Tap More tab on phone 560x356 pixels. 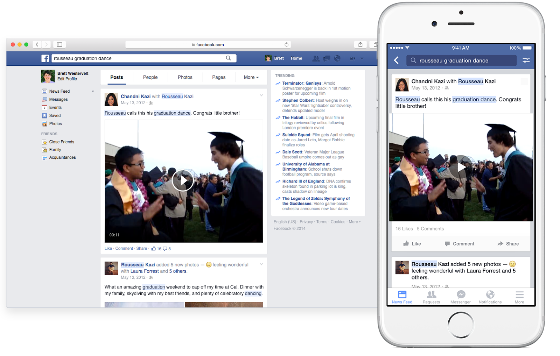point(519,297)
